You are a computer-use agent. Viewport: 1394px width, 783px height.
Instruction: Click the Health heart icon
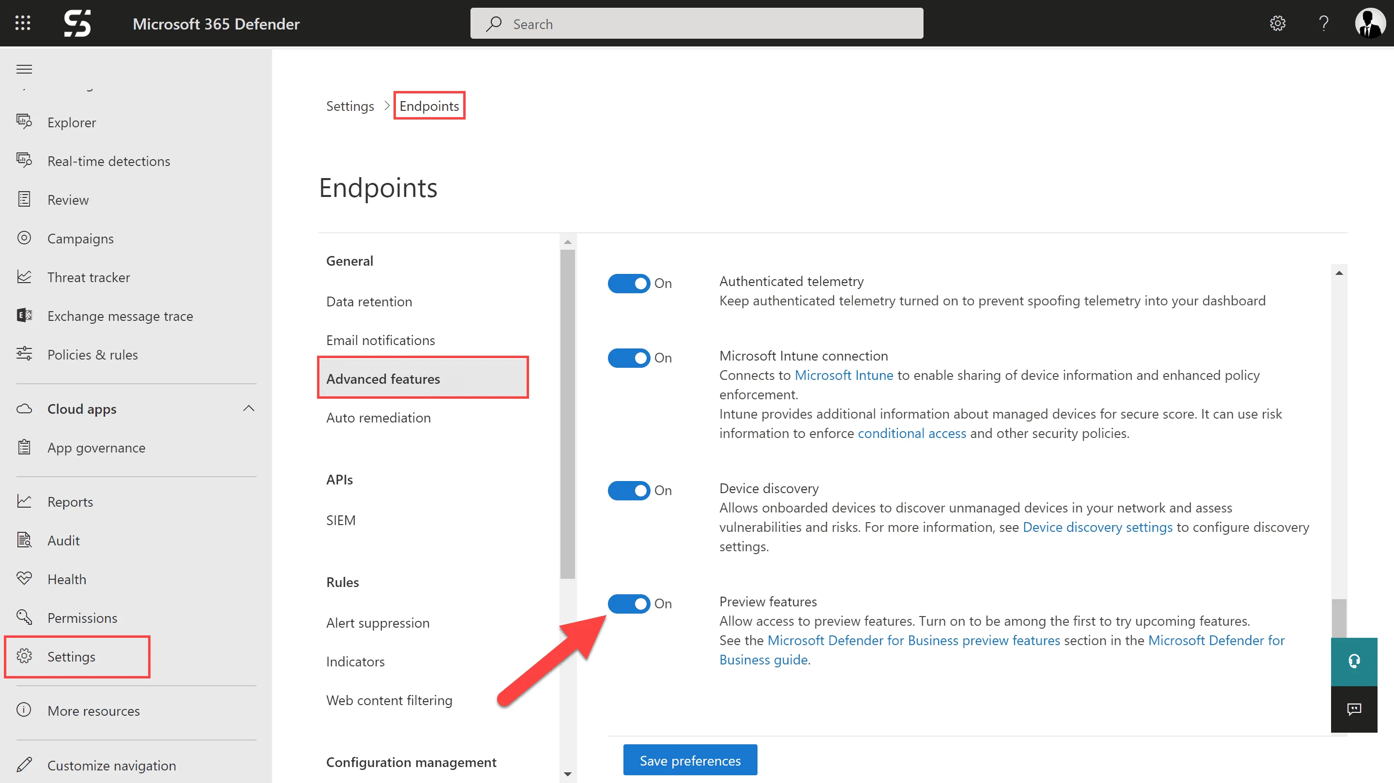24,578
